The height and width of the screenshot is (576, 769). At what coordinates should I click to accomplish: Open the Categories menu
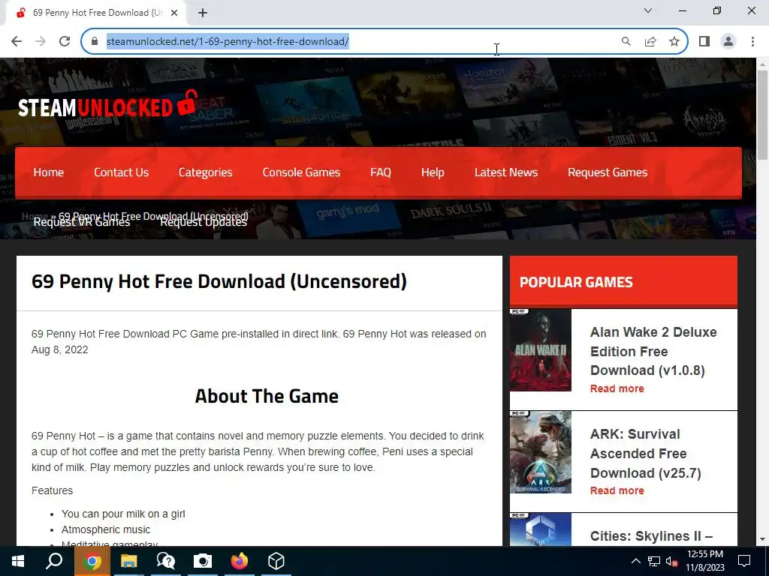pos(206,172)
